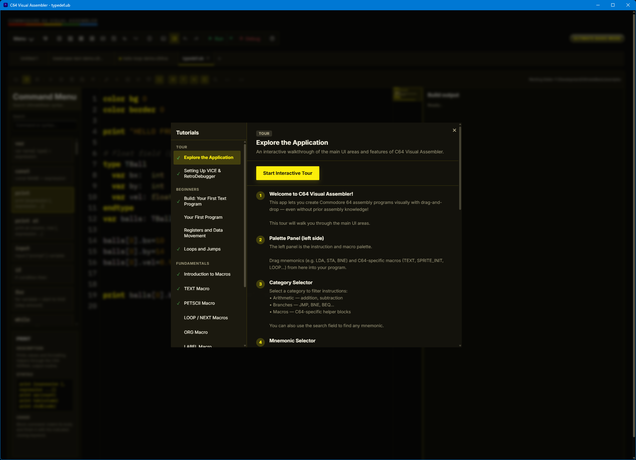The height and width of the screenshot is (460, 636).
Task: Open Build: Your First Text Program tutorial
Action: pyautogui.click(x=207, y=201)
